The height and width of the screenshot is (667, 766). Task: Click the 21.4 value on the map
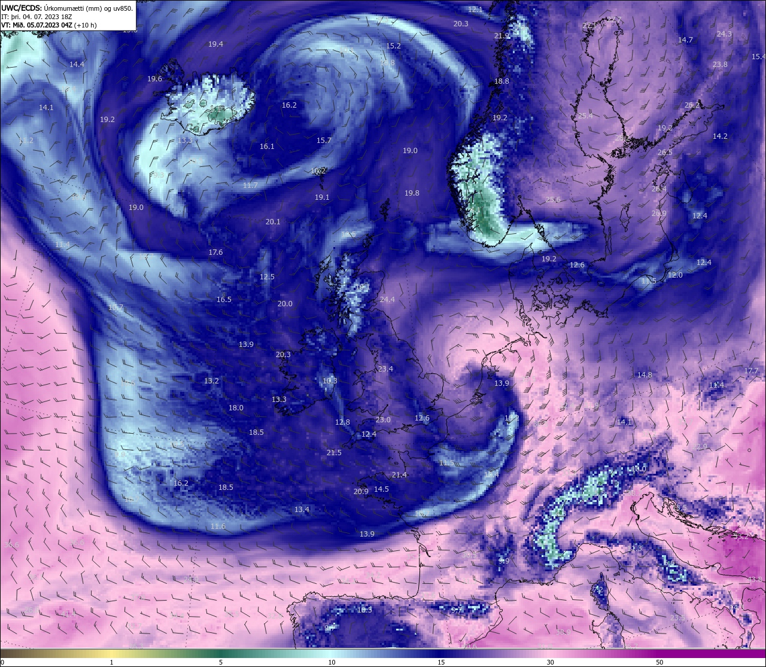click(x=399, y=475)
